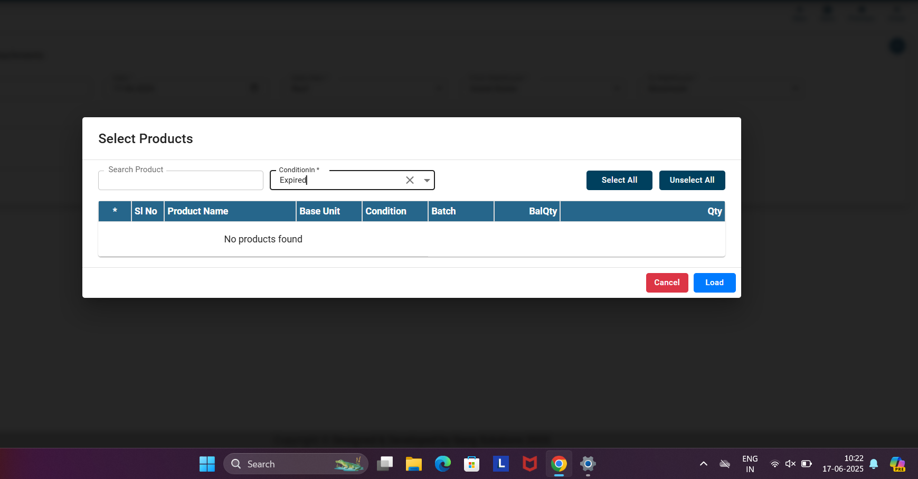Launch Microsoft Edge from the taskbar
Image resolution: width=918 pixels, height=479 pixels.
coord(442,464)
